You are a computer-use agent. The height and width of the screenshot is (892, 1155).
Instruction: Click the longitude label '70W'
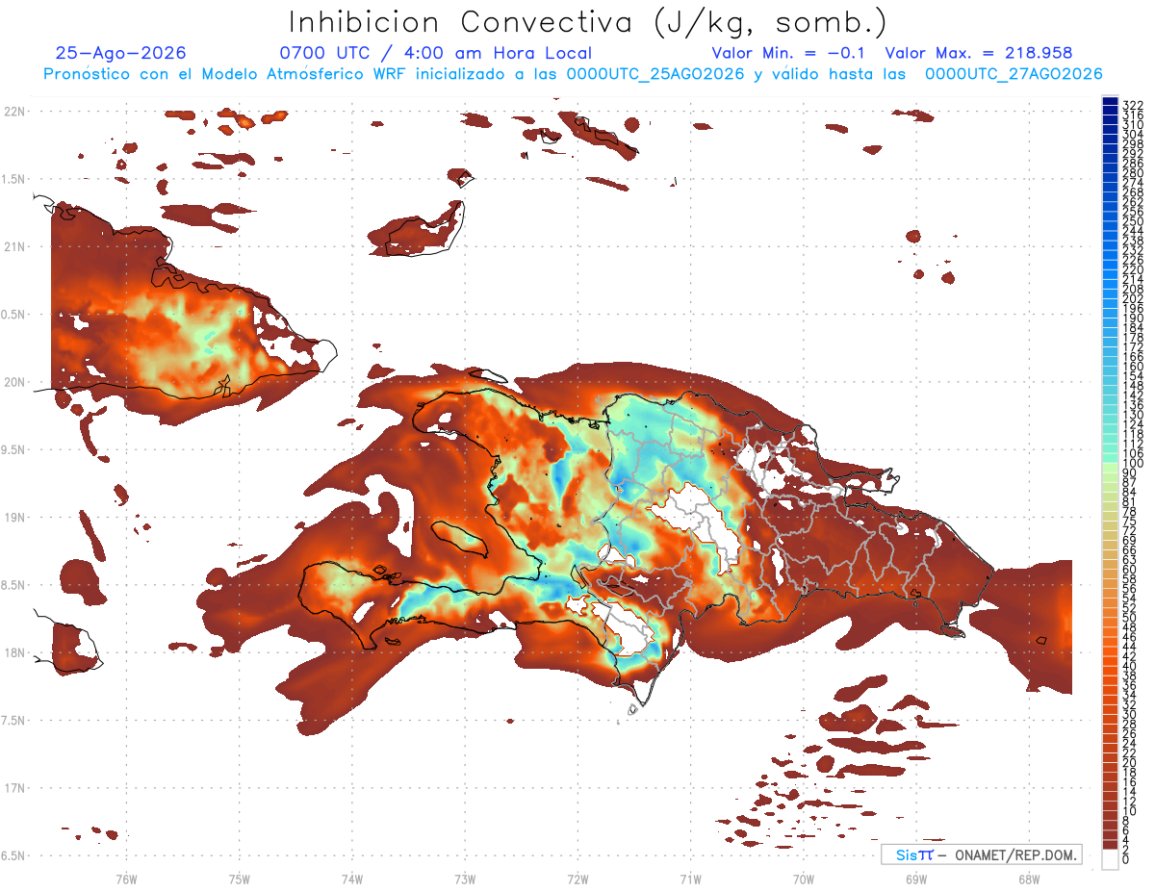(x=803, y=879)
